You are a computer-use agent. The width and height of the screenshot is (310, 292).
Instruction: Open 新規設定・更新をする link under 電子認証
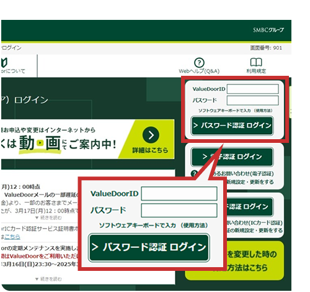coord(250,182)
